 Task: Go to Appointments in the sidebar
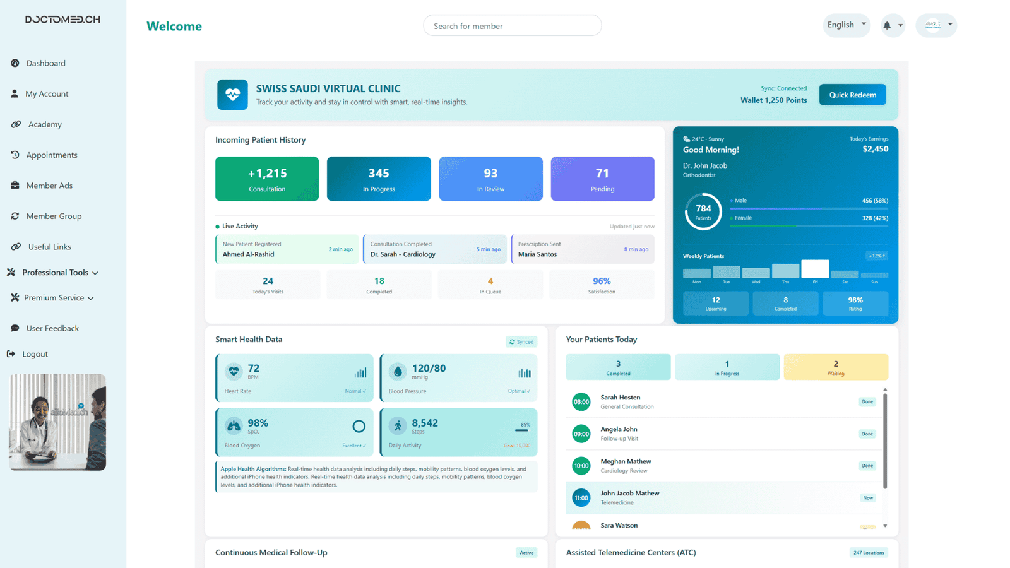click(x=51, y=155)
